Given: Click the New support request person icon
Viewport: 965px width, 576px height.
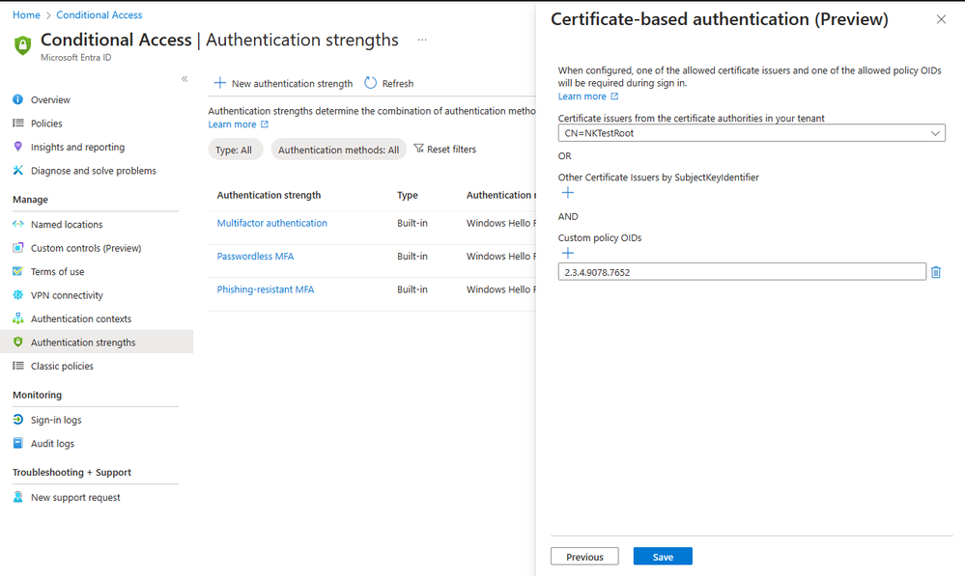Looking at the screenshot, I should click(x=17, y=497).
